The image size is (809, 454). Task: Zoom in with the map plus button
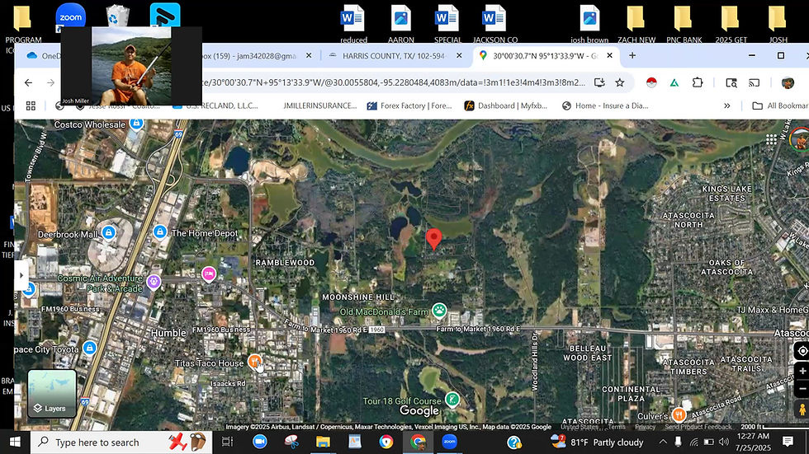click(x=802, y=371)
